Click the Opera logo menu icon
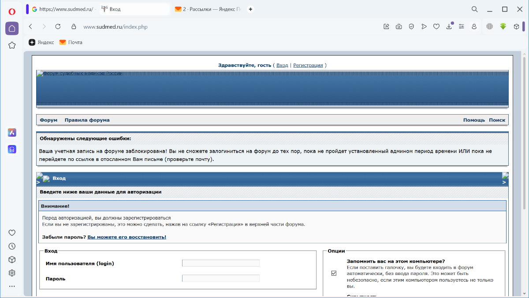 12,11
